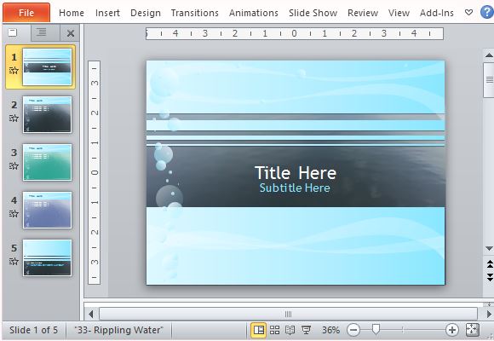The width and height of the screenshot is (494, 341).
Task: Click the zoom slider handle
Action: pos(376,330)
